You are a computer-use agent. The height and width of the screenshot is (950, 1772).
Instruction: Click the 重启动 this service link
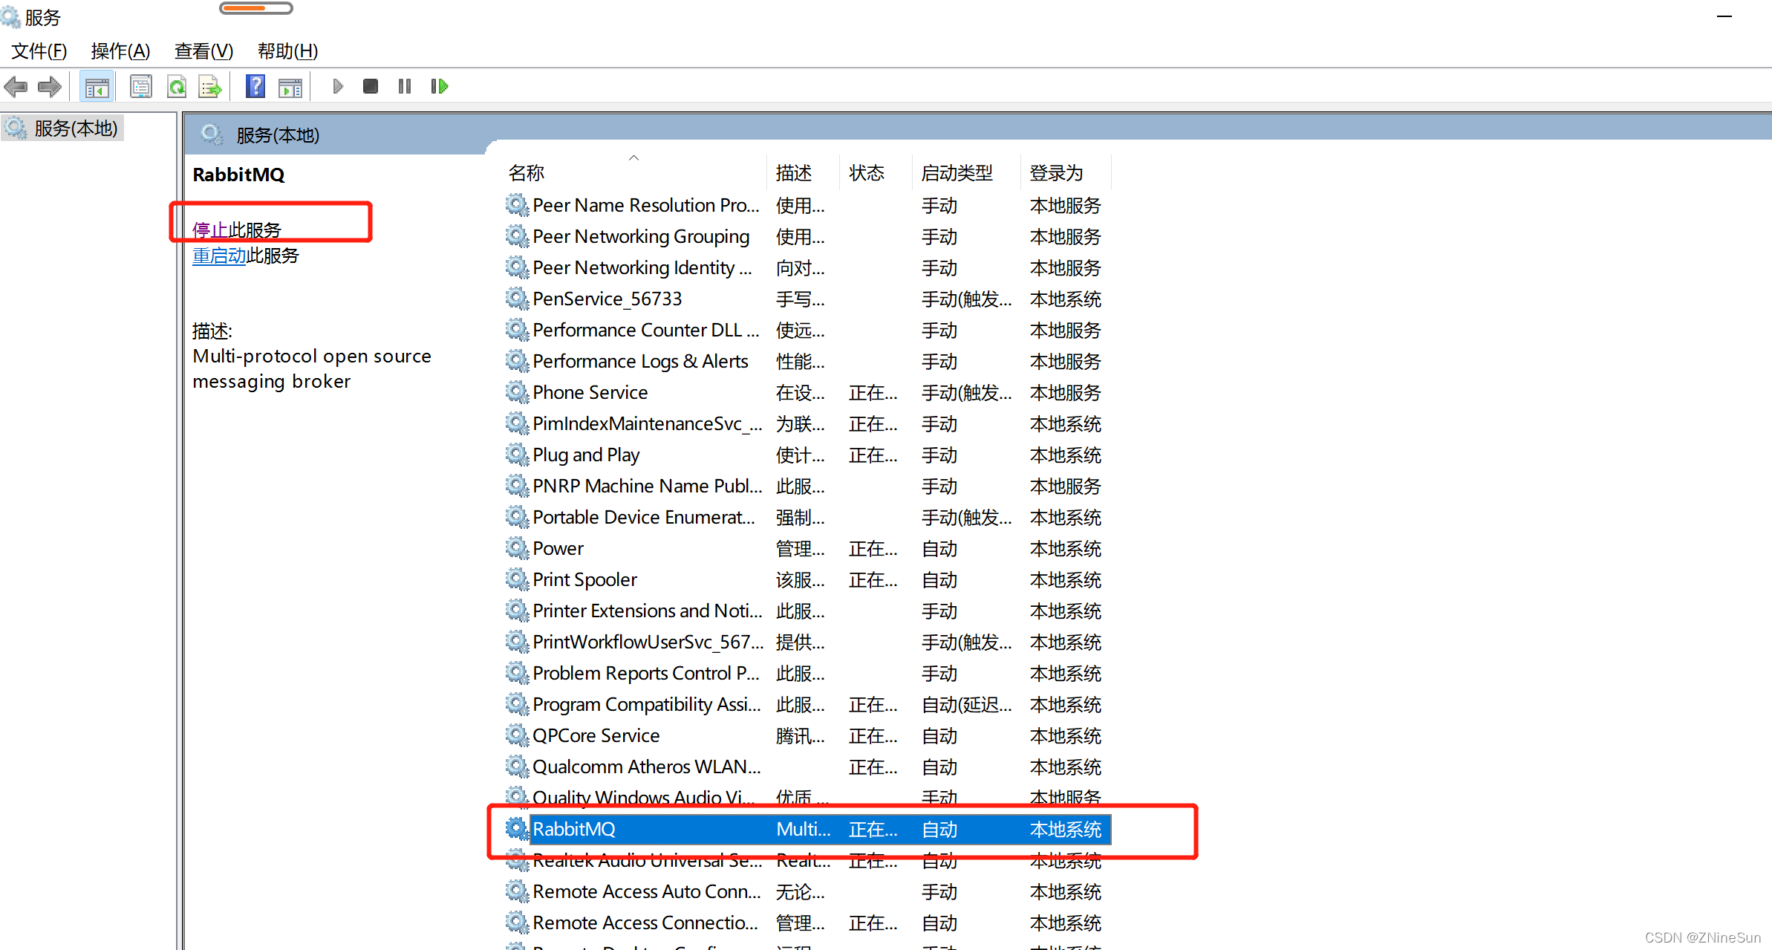[219, 256]
